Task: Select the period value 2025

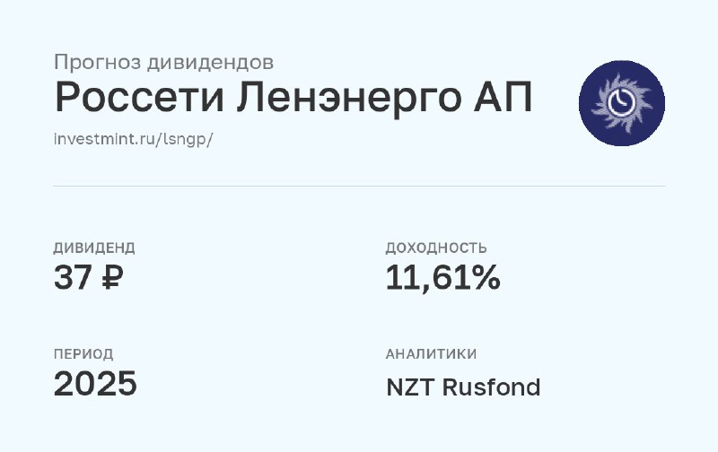Action: point(95,385)
